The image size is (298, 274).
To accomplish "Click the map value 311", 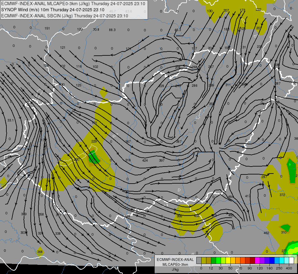I will (228, 85).
